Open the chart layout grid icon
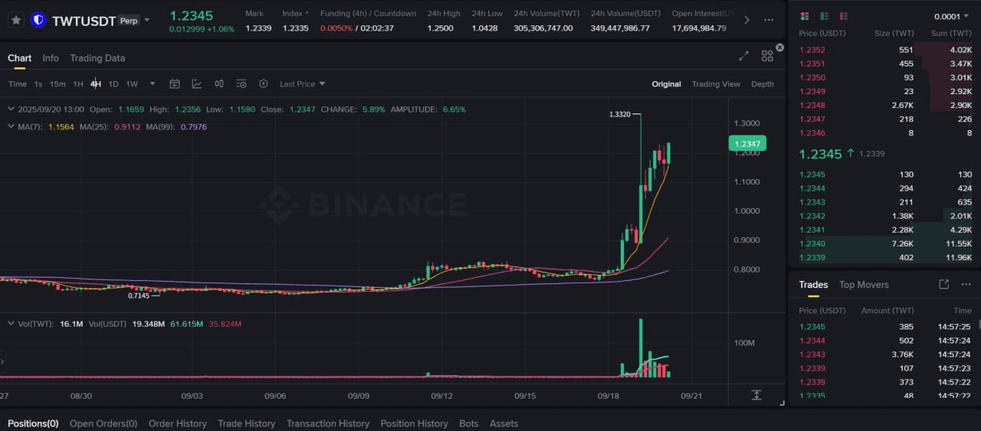The height and width of the screenshot is (431, 981). tap(767, 56)
